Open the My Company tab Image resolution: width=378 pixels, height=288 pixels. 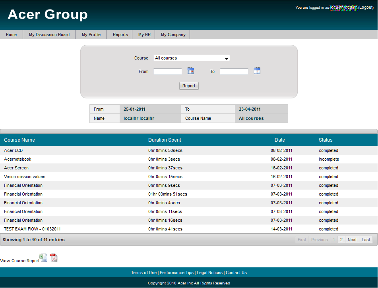[173, 35]
